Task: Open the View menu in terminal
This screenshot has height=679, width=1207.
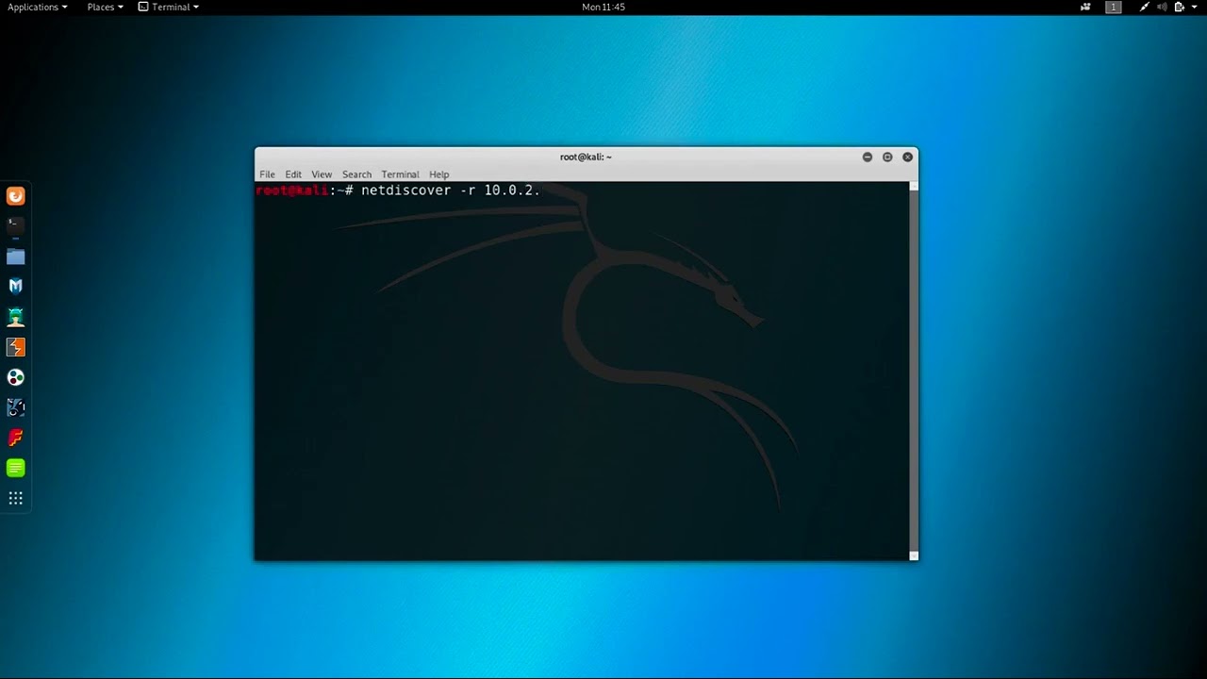Action: tap(322, 174)
